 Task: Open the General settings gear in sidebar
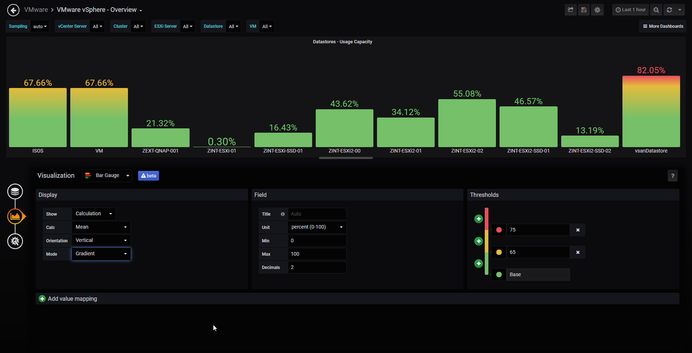pos(15,241)
